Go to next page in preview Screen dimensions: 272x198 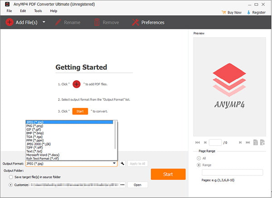point(240,142)
